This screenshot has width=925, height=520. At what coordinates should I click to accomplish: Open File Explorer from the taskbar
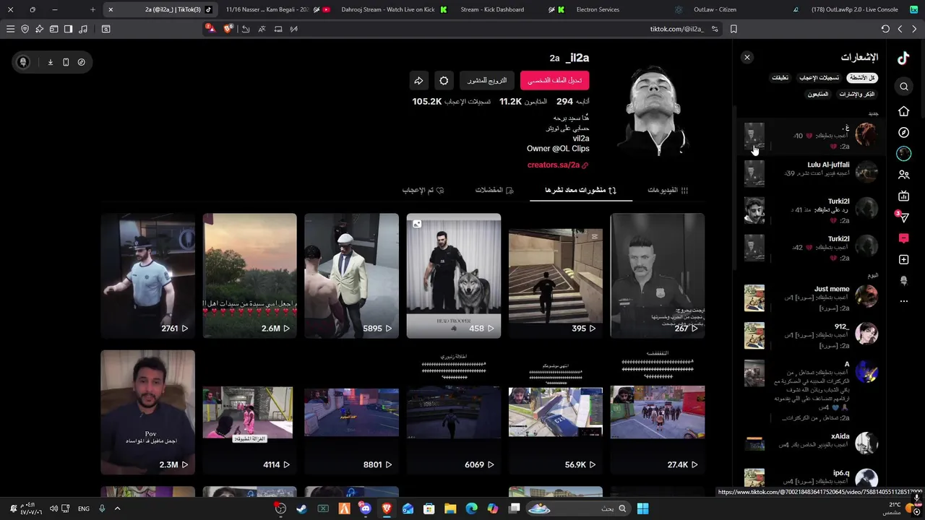click(x=450, y=508)
